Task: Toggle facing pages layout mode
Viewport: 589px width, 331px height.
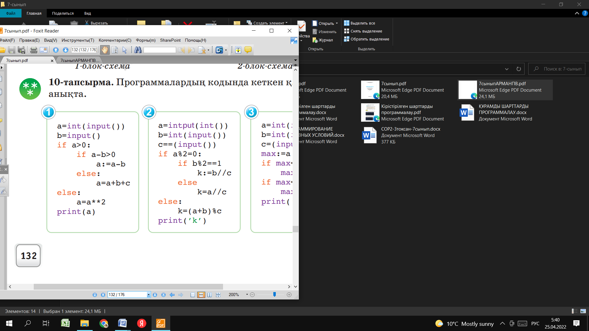Action: (210, 295)
